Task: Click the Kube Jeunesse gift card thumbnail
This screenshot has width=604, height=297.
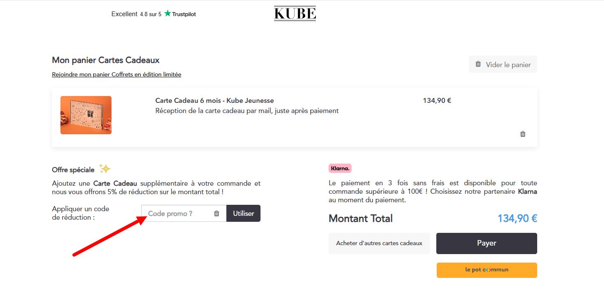Action: tap(86, 115)
